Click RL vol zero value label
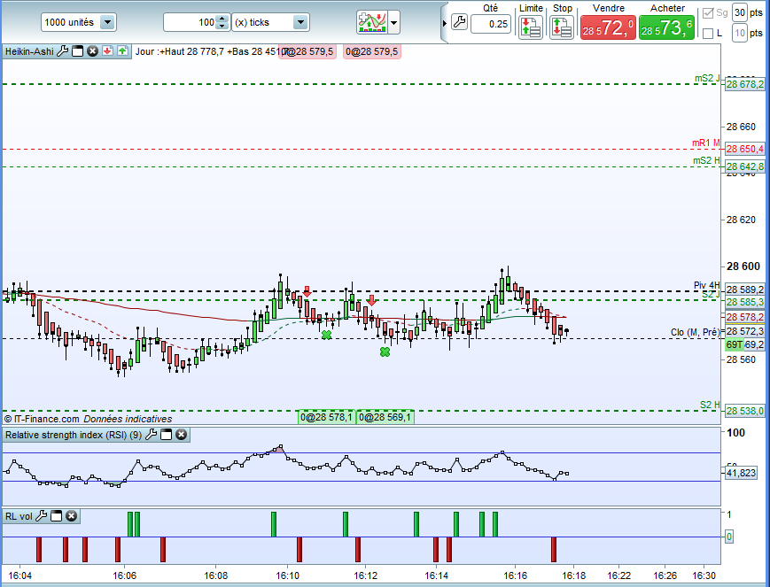 729,537
